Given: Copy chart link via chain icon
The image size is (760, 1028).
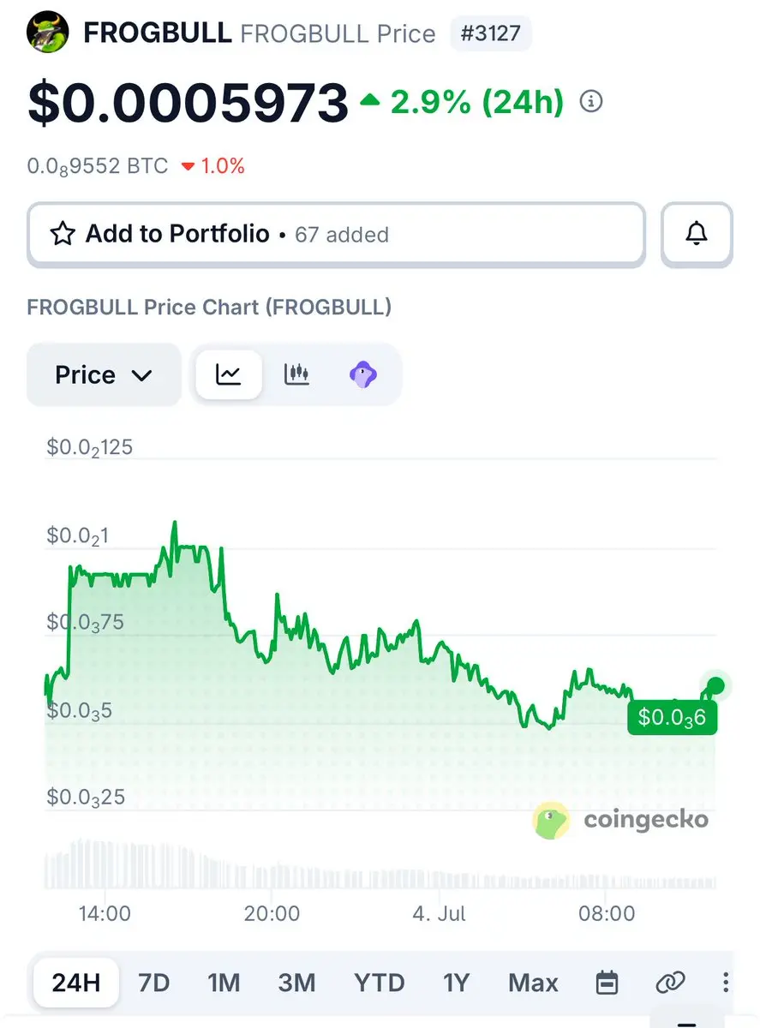Looking at the screenshot, I should 670,983.
